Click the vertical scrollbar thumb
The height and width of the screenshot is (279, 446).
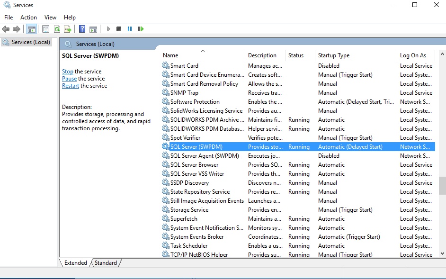click(442, 186)
